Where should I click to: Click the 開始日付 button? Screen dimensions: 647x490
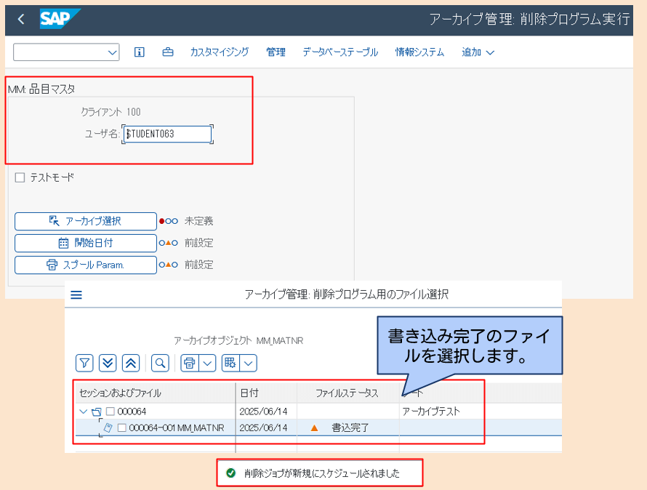85,243
